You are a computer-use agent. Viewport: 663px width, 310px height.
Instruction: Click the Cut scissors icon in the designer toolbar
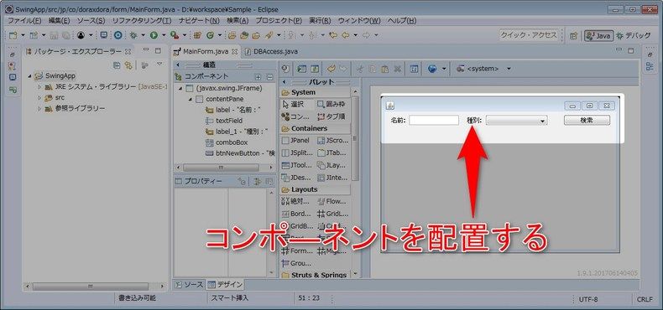(x=360, y=69)
